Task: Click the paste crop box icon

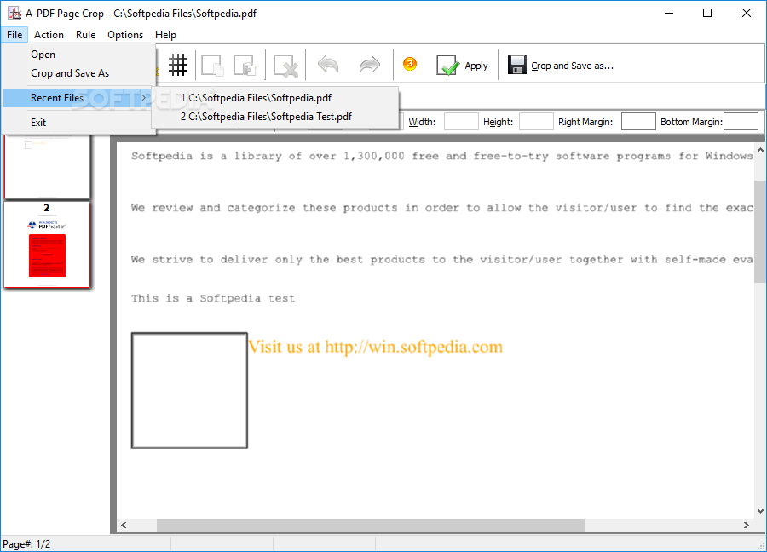Action: tap(245, 65)
